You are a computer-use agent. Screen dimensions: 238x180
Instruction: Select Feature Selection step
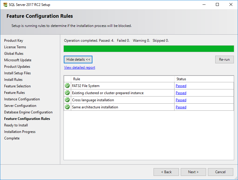[x=17, y=86]
